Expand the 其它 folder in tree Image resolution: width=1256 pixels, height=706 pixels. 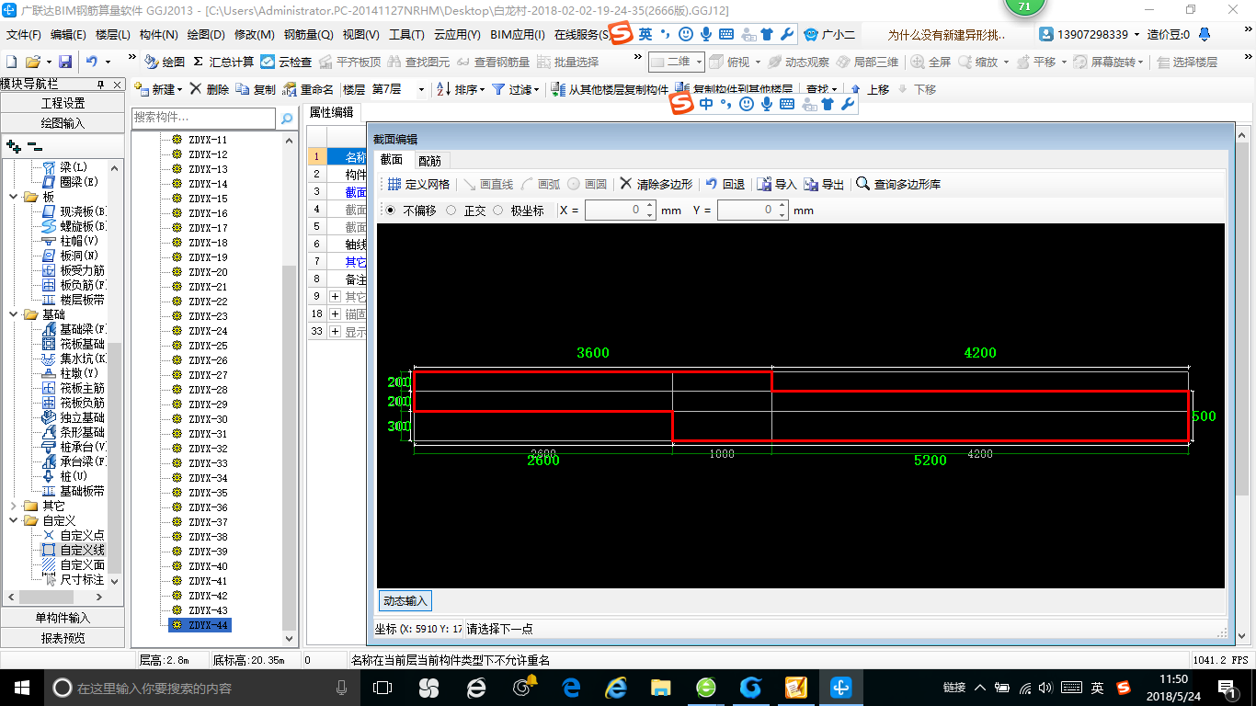tap(13, 506)
